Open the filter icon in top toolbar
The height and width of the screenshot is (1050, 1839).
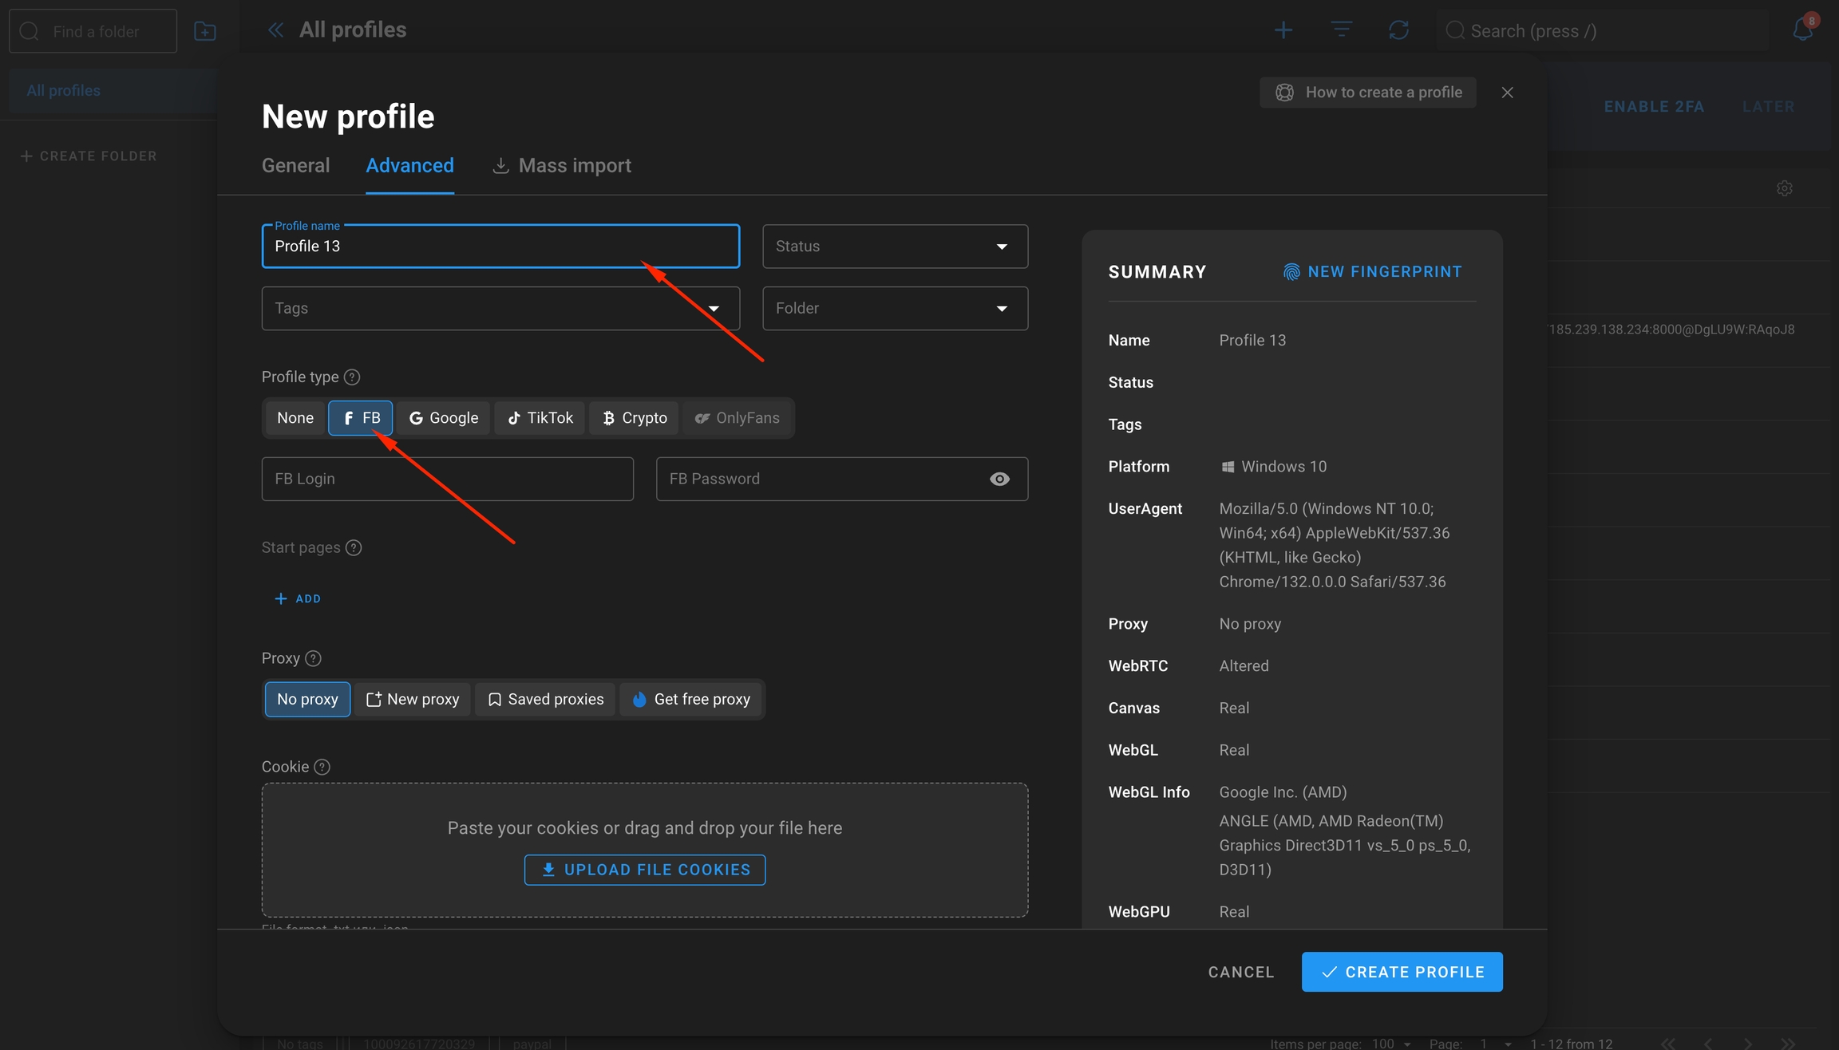click(x=1341, y=30)
